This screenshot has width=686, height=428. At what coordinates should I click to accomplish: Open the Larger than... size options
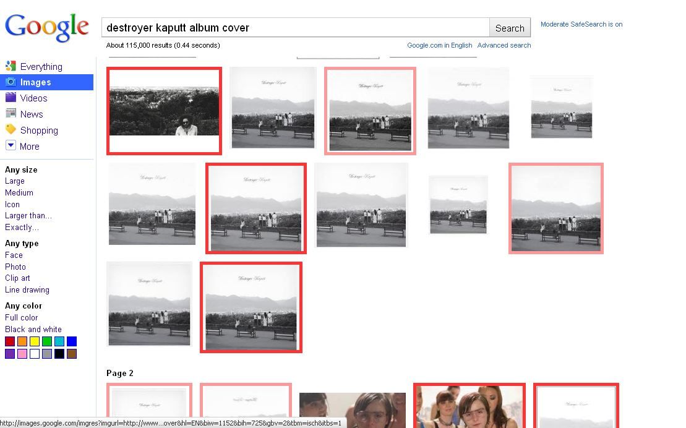point(28,216)
